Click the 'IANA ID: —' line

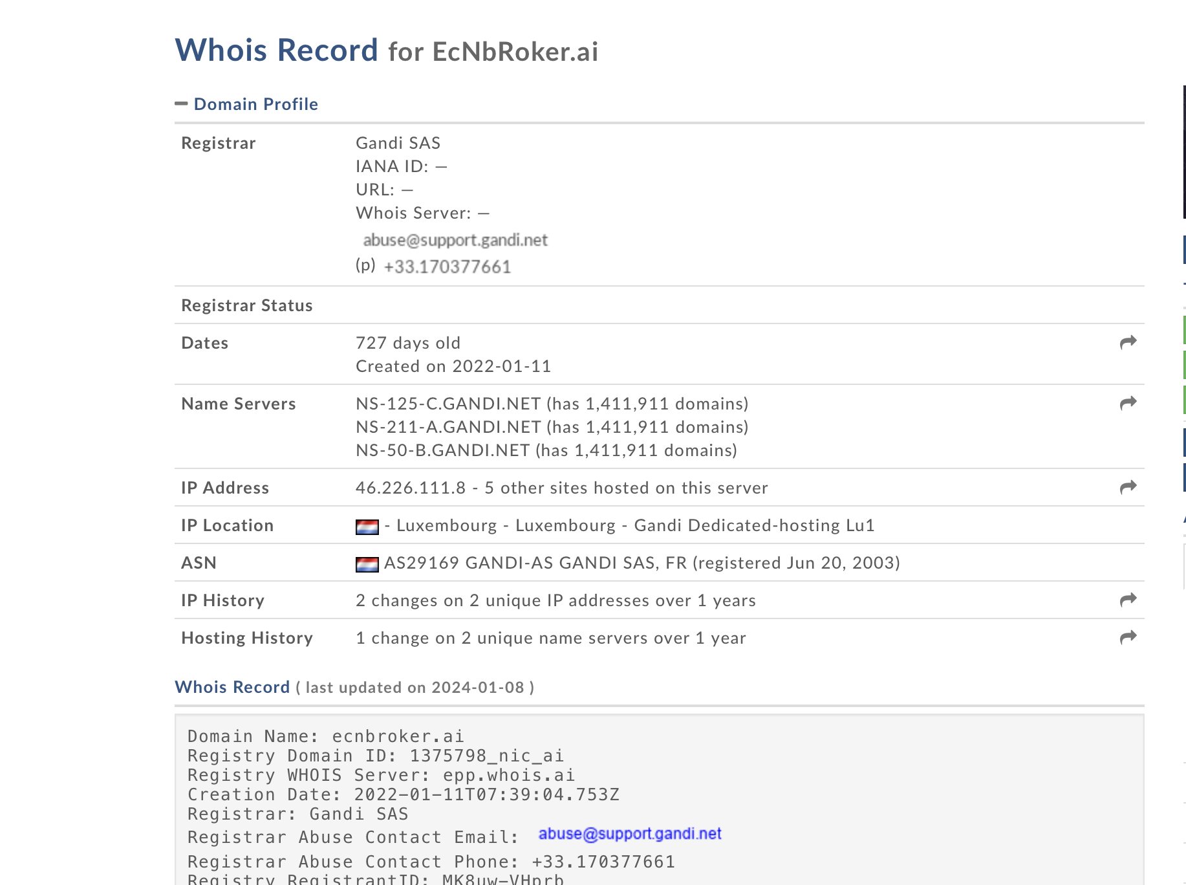click(x=402, y=166)
